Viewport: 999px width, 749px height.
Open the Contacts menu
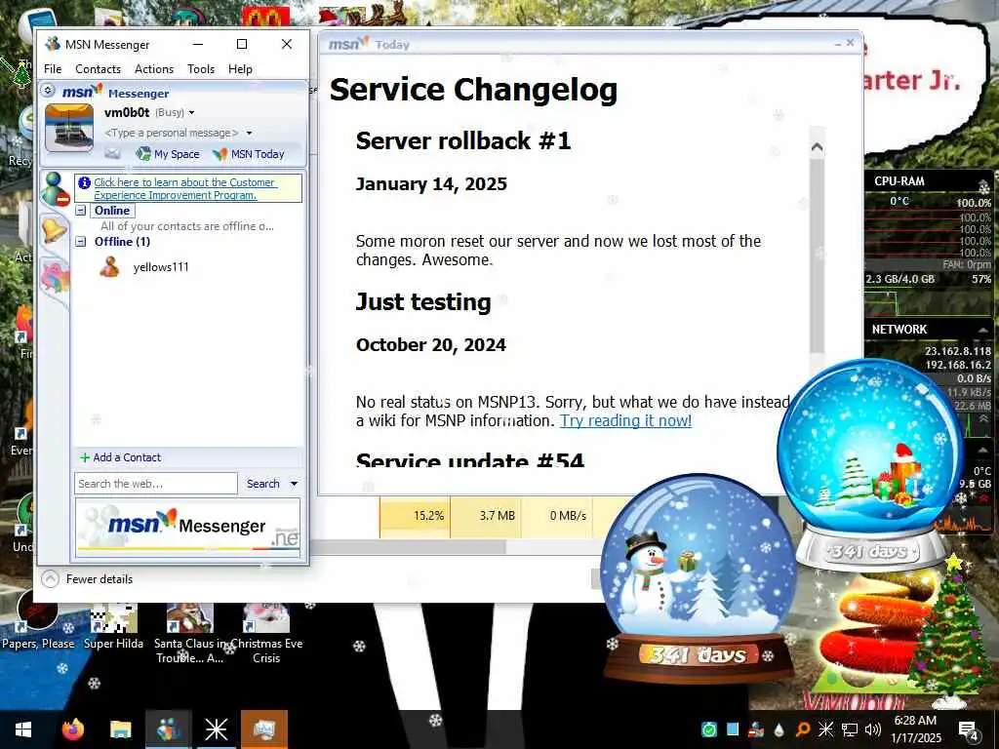coord(98,69)
